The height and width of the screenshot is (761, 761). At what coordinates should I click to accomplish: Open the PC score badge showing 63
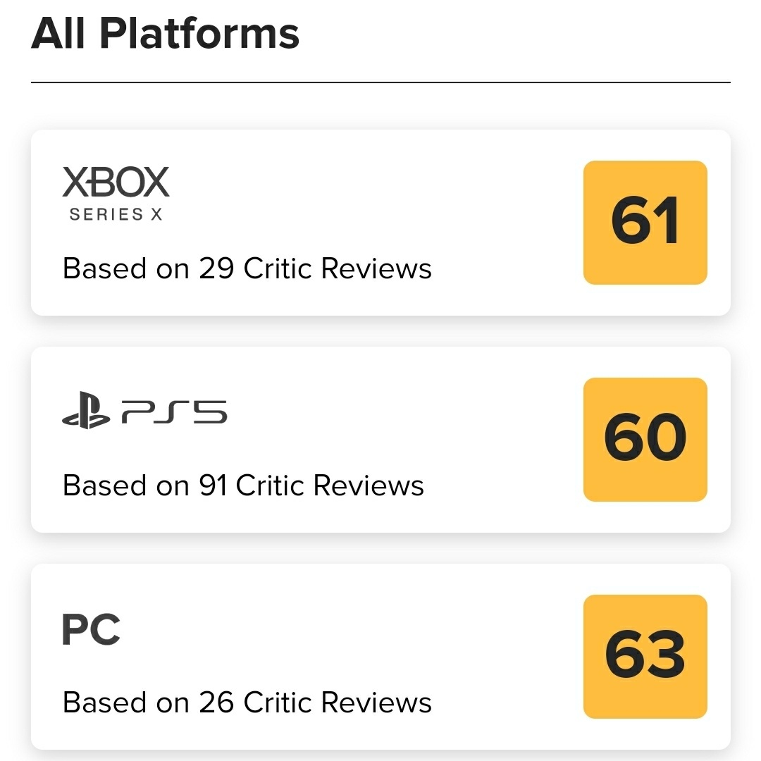(x=645, y=657)
